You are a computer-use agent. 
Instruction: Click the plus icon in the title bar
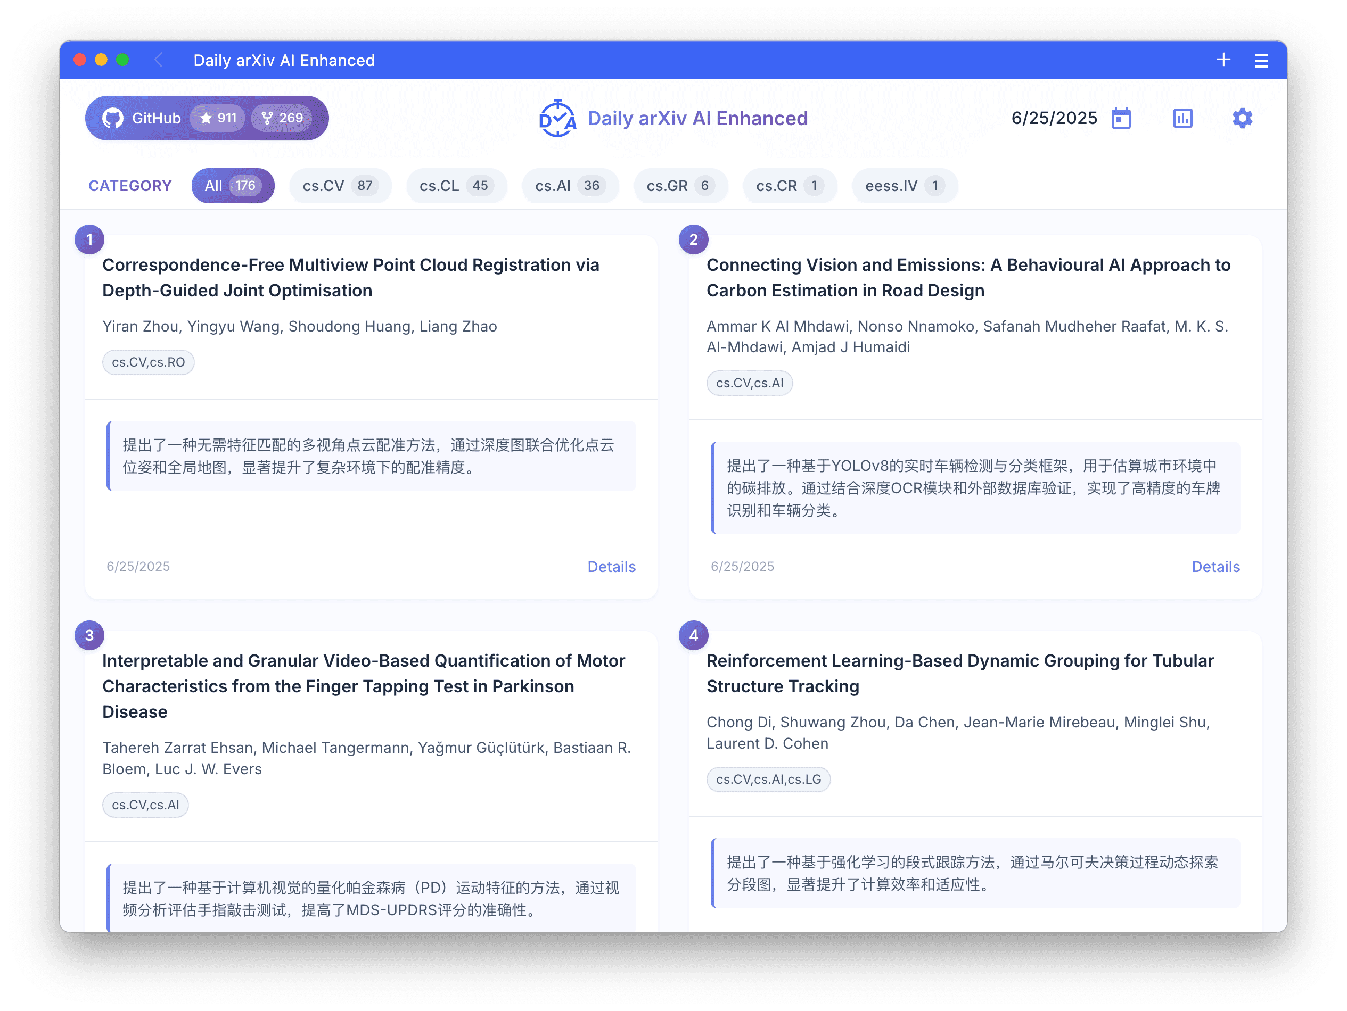coord(1224,60)
